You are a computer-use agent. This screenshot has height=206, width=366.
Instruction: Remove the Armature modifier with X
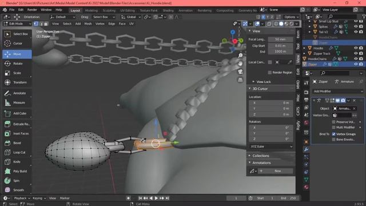[355, 101]
